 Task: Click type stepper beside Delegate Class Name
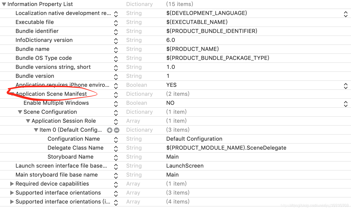[x=116, y=149]
